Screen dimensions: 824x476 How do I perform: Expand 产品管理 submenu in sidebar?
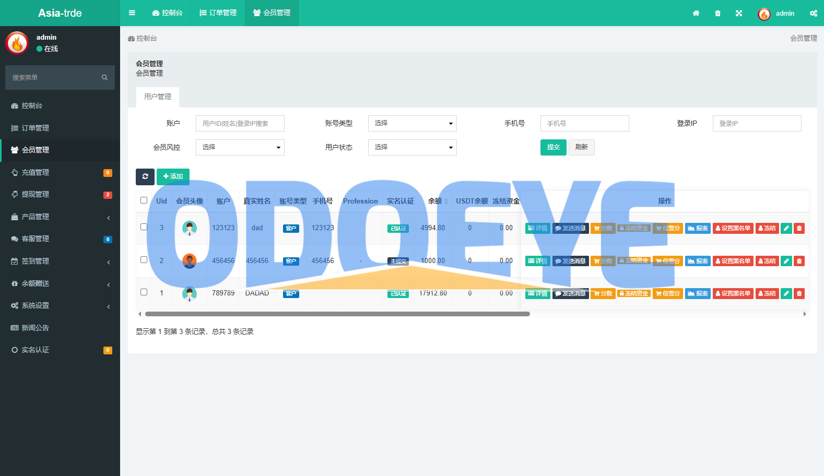click(60, 217)
